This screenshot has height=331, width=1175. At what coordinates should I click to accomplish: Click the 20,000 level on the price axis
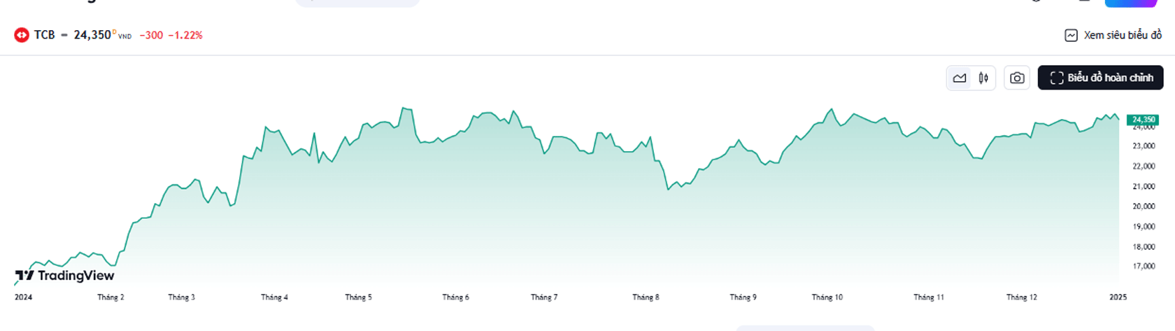[x=1144, y=206]
